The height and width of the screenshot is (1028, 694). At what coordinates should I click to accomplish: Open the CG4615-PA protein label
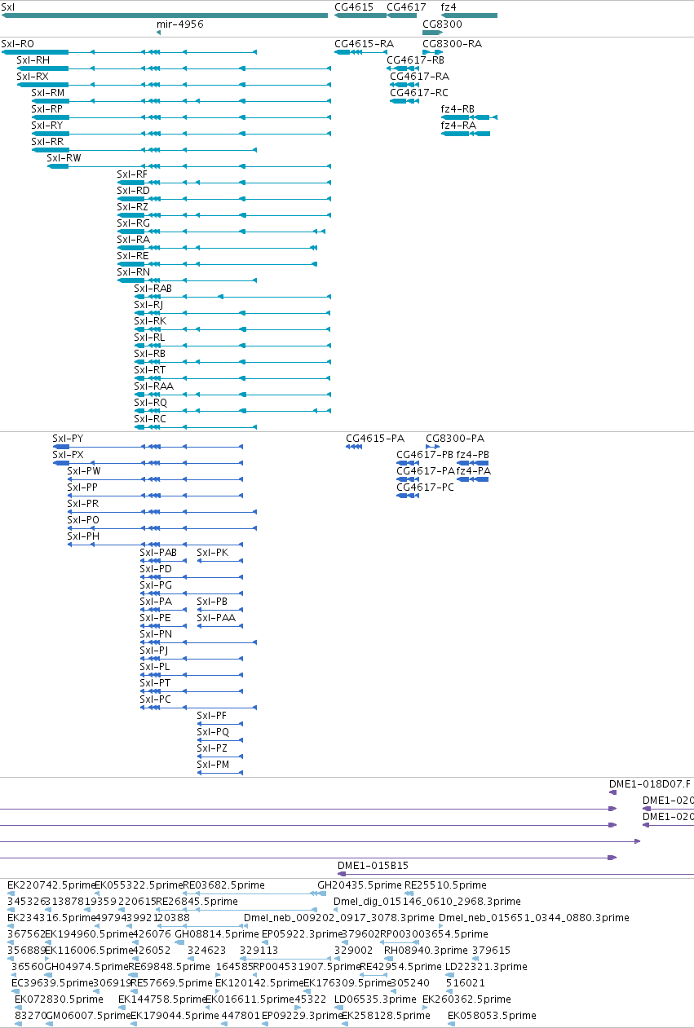tap(375, 439)
